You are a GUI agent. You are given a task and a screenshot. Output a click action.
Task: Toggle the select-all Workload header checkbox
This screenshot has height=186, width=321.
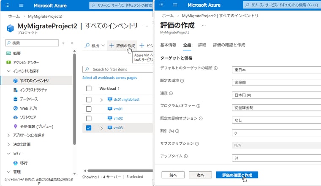(x=89, y=89)
